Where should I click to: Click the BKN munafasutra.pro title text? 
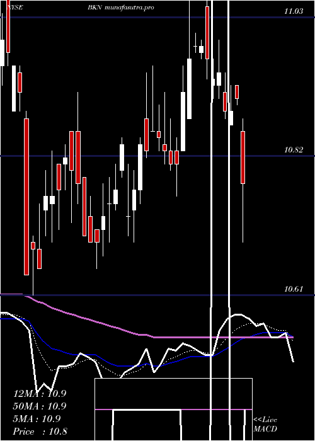pos(121,8)
